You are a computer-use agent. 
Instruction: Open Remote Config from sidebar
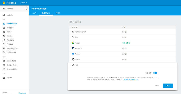coord(12,65)
